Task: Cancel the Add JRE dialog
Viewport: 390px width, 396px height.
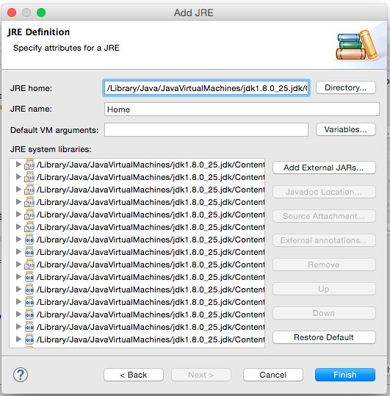Action: pyautogui.click(x=273, y=375)
